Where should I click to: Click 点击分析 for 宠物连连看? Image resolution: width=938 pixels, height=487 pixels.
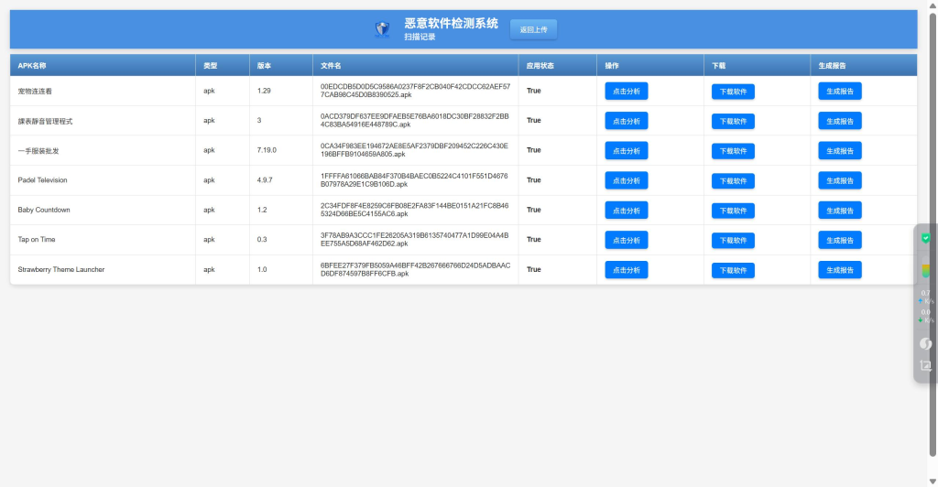tap(627, 91)
